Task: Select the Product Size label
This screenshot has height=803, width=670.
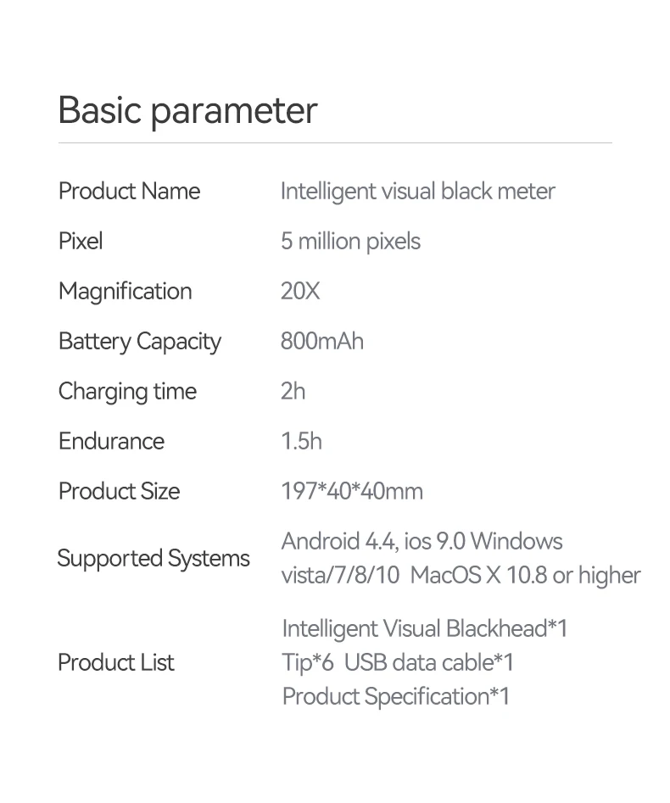Action: (x=119, y=492)
